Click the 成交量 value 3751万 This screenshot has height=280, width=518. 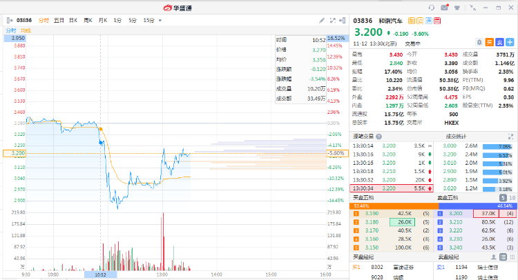(x=505, y=54)
